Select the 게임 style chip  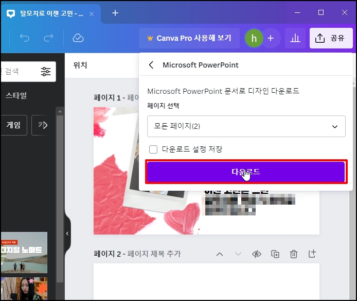14,125
